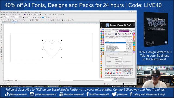Switch to the Welcome Screen document tab

click(x=7, y=22)
